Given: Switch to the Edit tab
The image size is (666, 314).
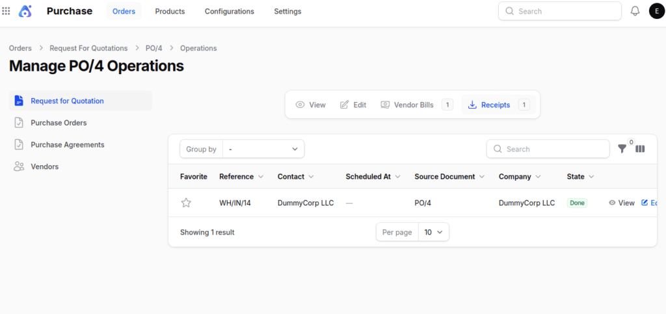Looking at the screenshot, I should coord(353,105).
